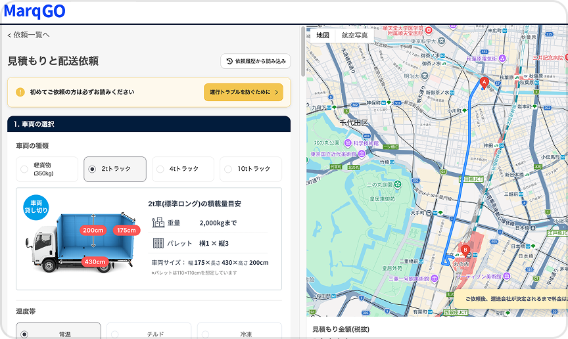This screenshot has height=339, width=568.
Task: Click 順天堂大学医学部附属順天堂医院 hospital icon
Action: click(x=429, y=30)
